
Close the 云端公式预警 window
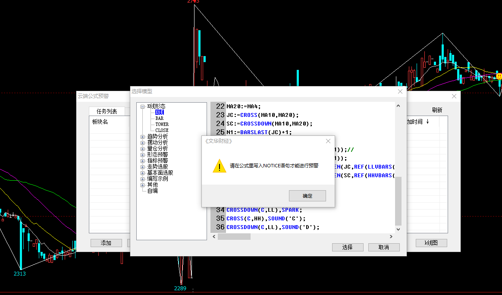pos(454,96)
